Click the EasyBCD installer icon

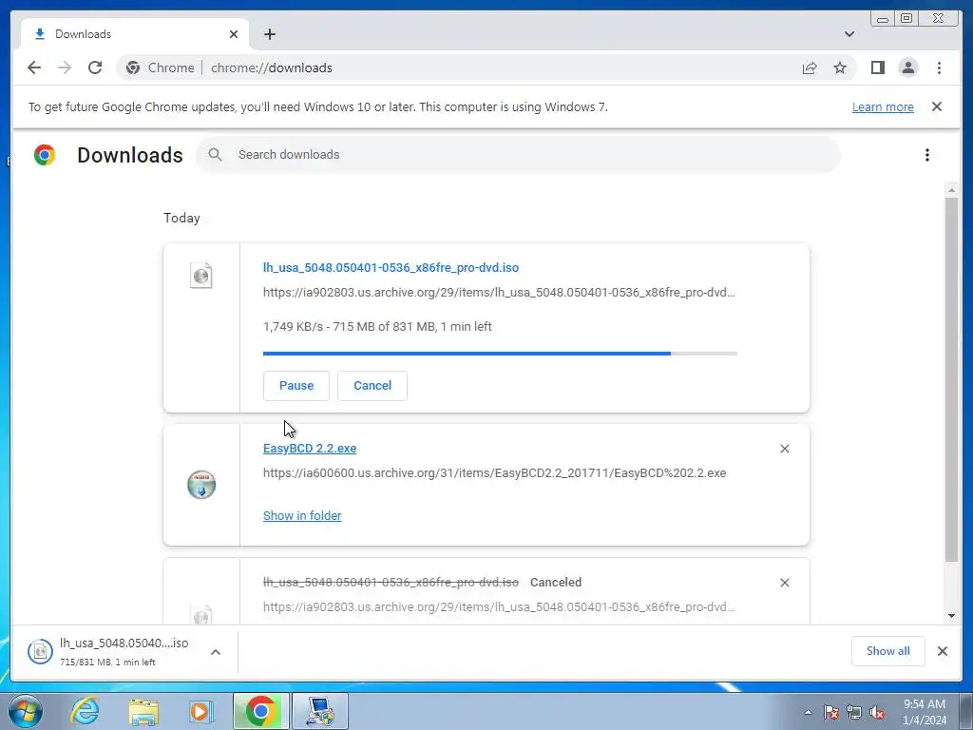201,485
